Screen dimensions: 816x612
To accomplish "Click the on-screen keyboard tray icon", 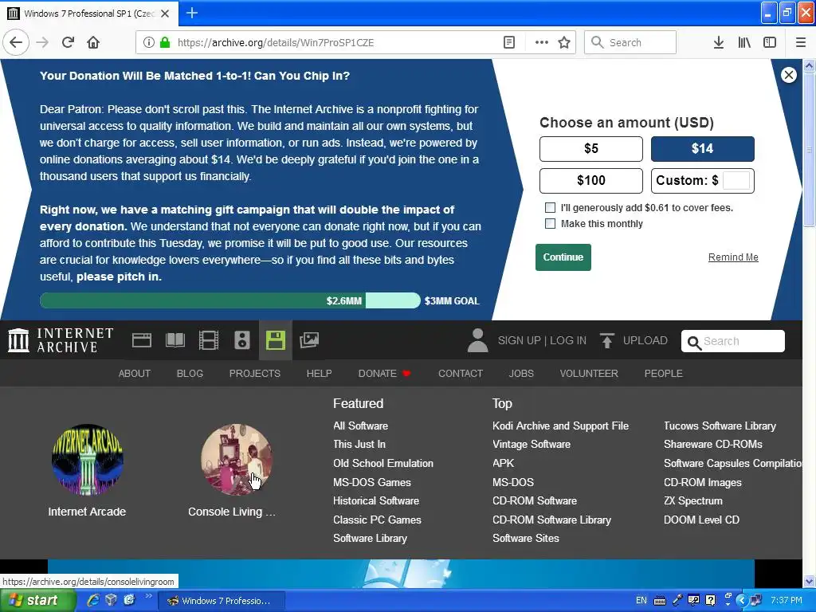I will point(659,601).
